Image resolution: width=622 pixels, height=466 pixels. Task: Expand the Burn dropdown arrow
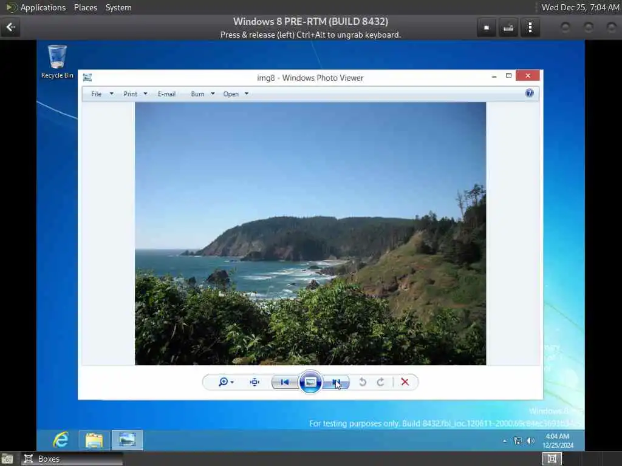tap(213, 94)
